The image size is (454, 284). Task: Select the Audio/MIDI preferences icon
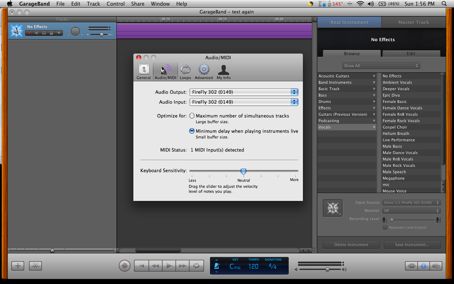click(165, 72)
